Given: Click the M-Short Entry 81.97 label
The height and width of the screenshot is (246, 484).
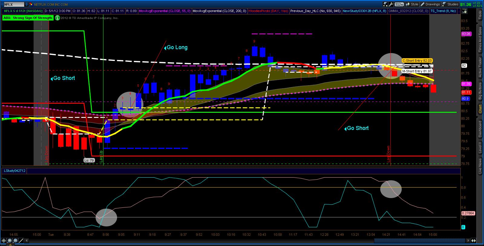Looking at the screenshot, I should pos(417,71).
